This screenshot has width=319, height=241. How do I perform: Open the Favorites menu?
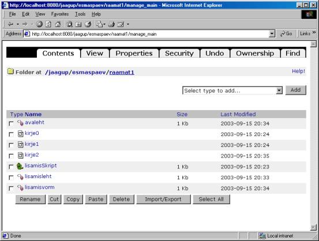click(60, 14)
